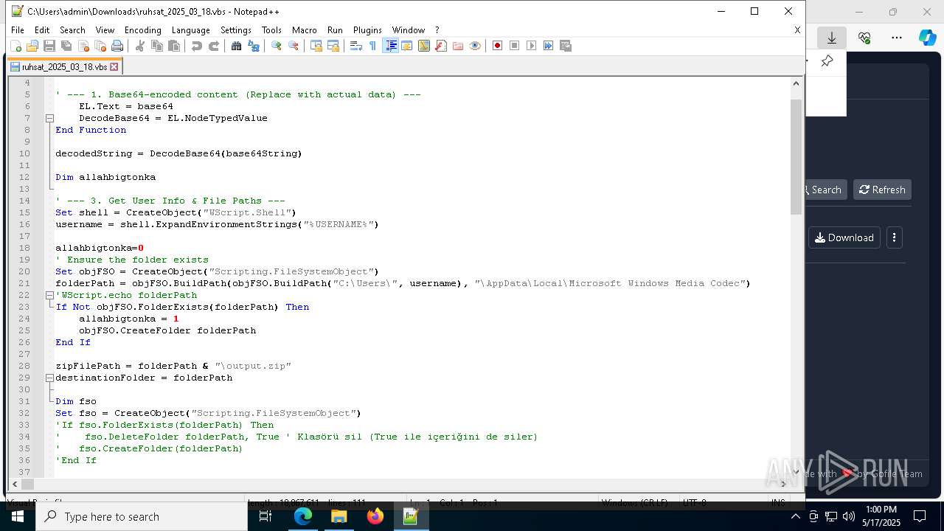Open Edge's Settings and more menu

tap(897, 38)
